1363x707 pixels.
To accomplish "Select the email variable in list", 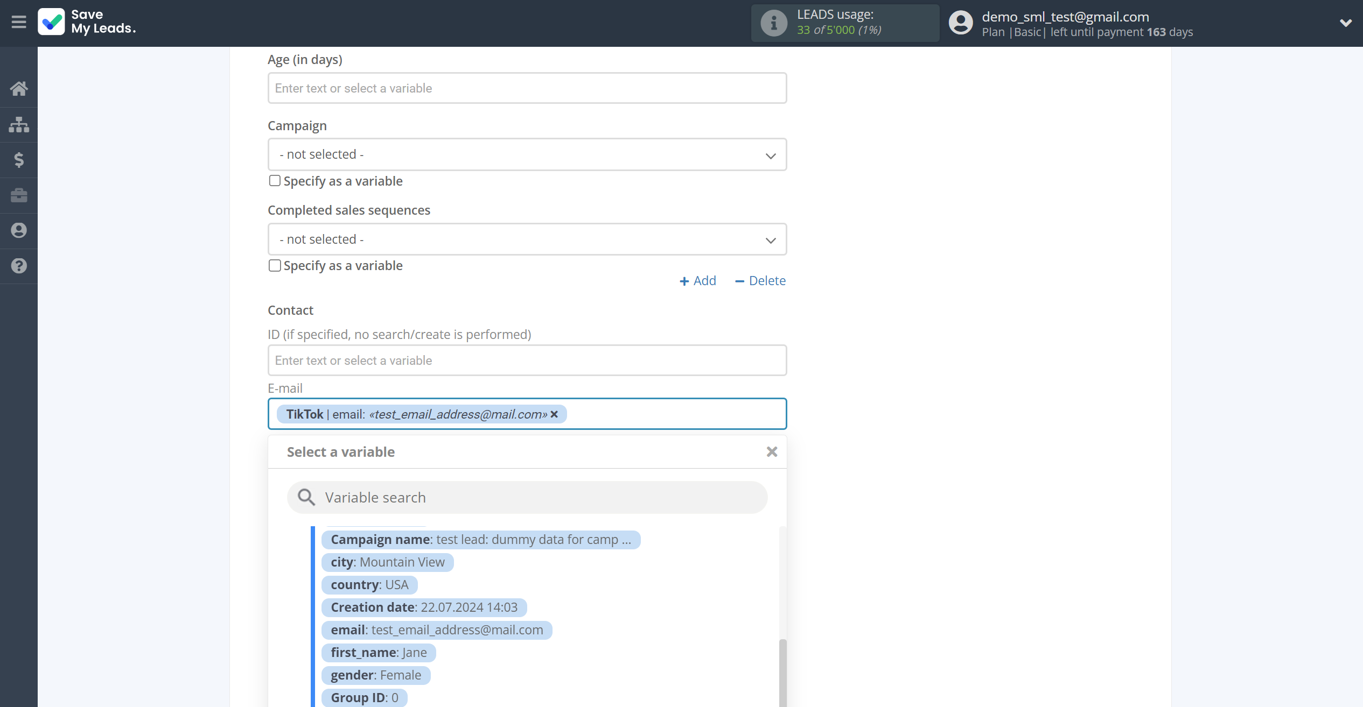I will tap(437, 630).
